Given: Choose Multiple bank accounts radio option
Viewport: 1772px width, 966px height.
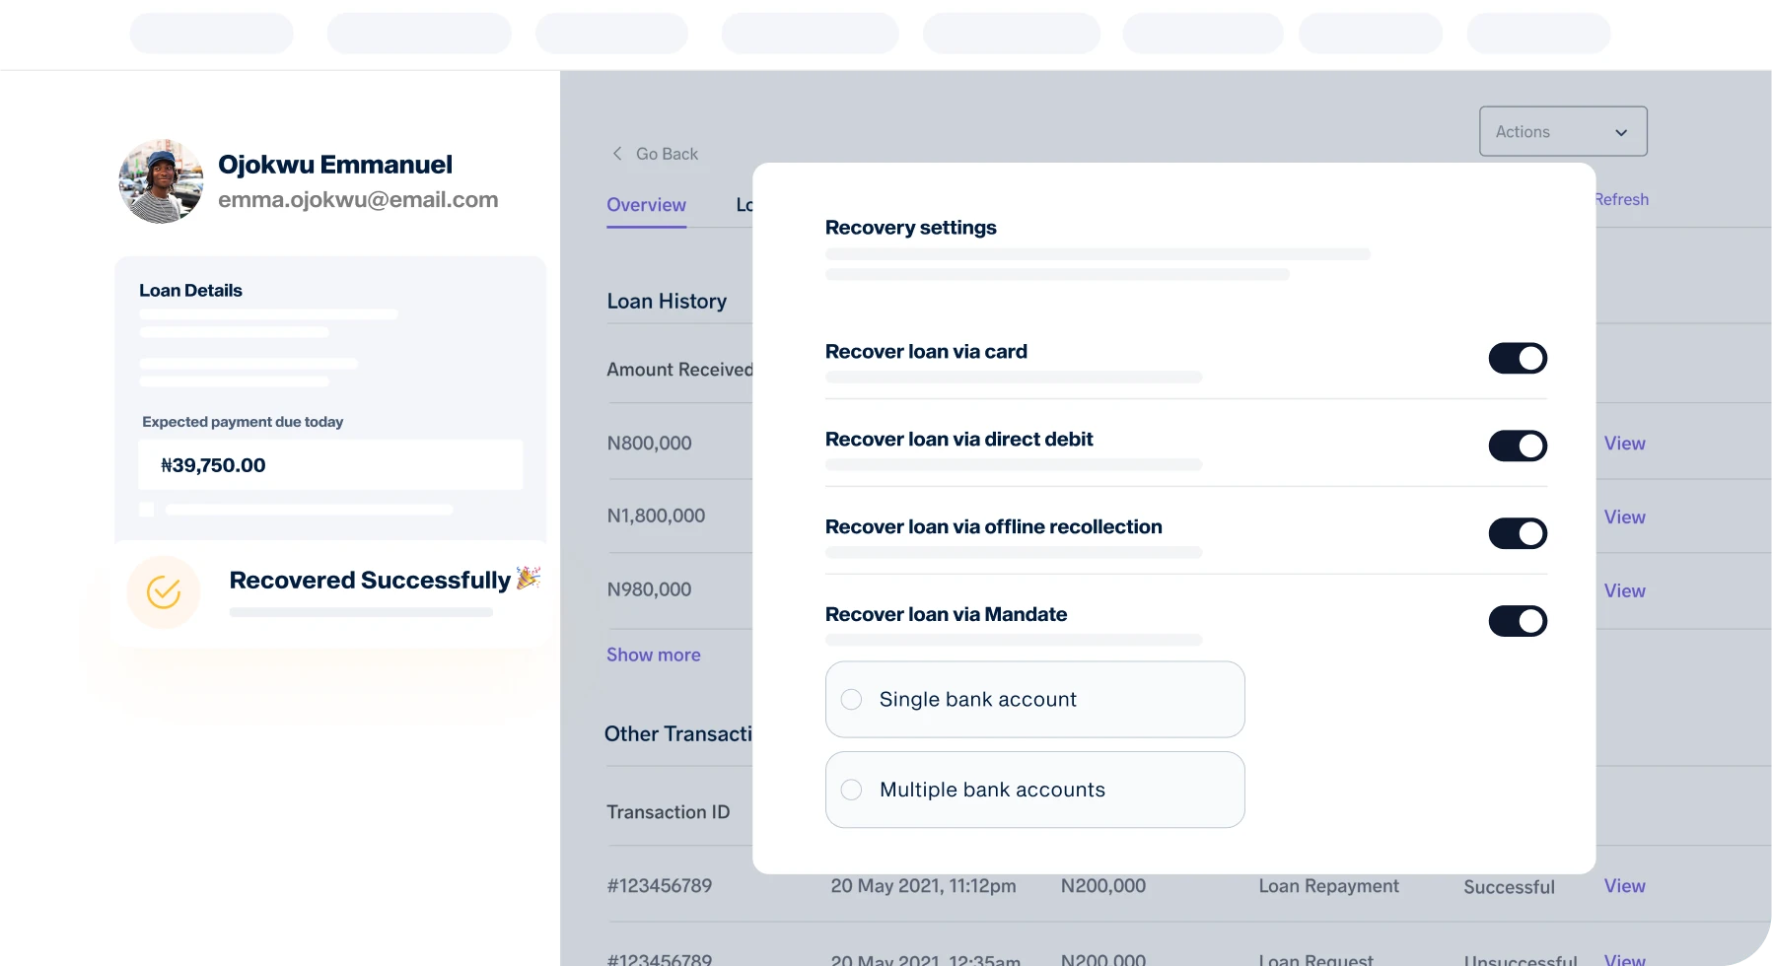Looking at the screenshot, I should click(x=852, y=790).
